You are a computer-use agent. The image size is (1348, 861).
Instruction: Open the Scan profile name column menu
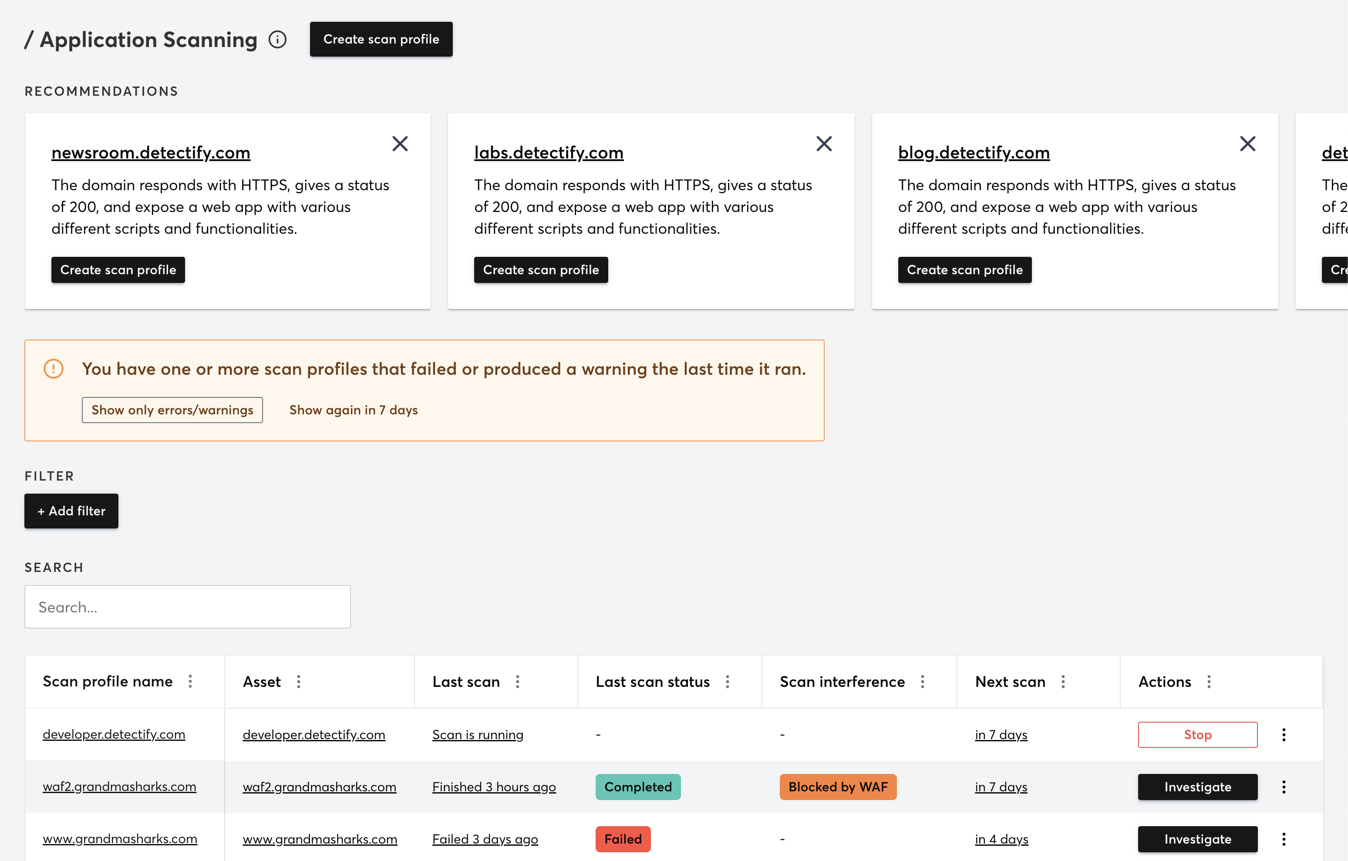(x=190, y=681)
